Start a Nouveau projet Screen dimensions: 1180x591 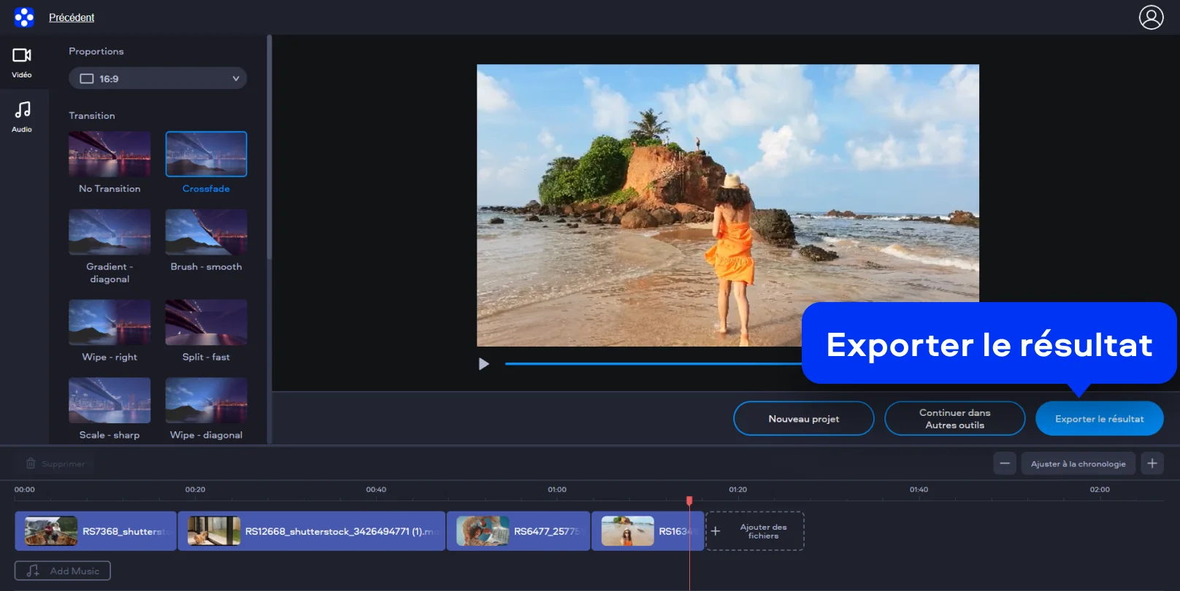pos(803,419)
